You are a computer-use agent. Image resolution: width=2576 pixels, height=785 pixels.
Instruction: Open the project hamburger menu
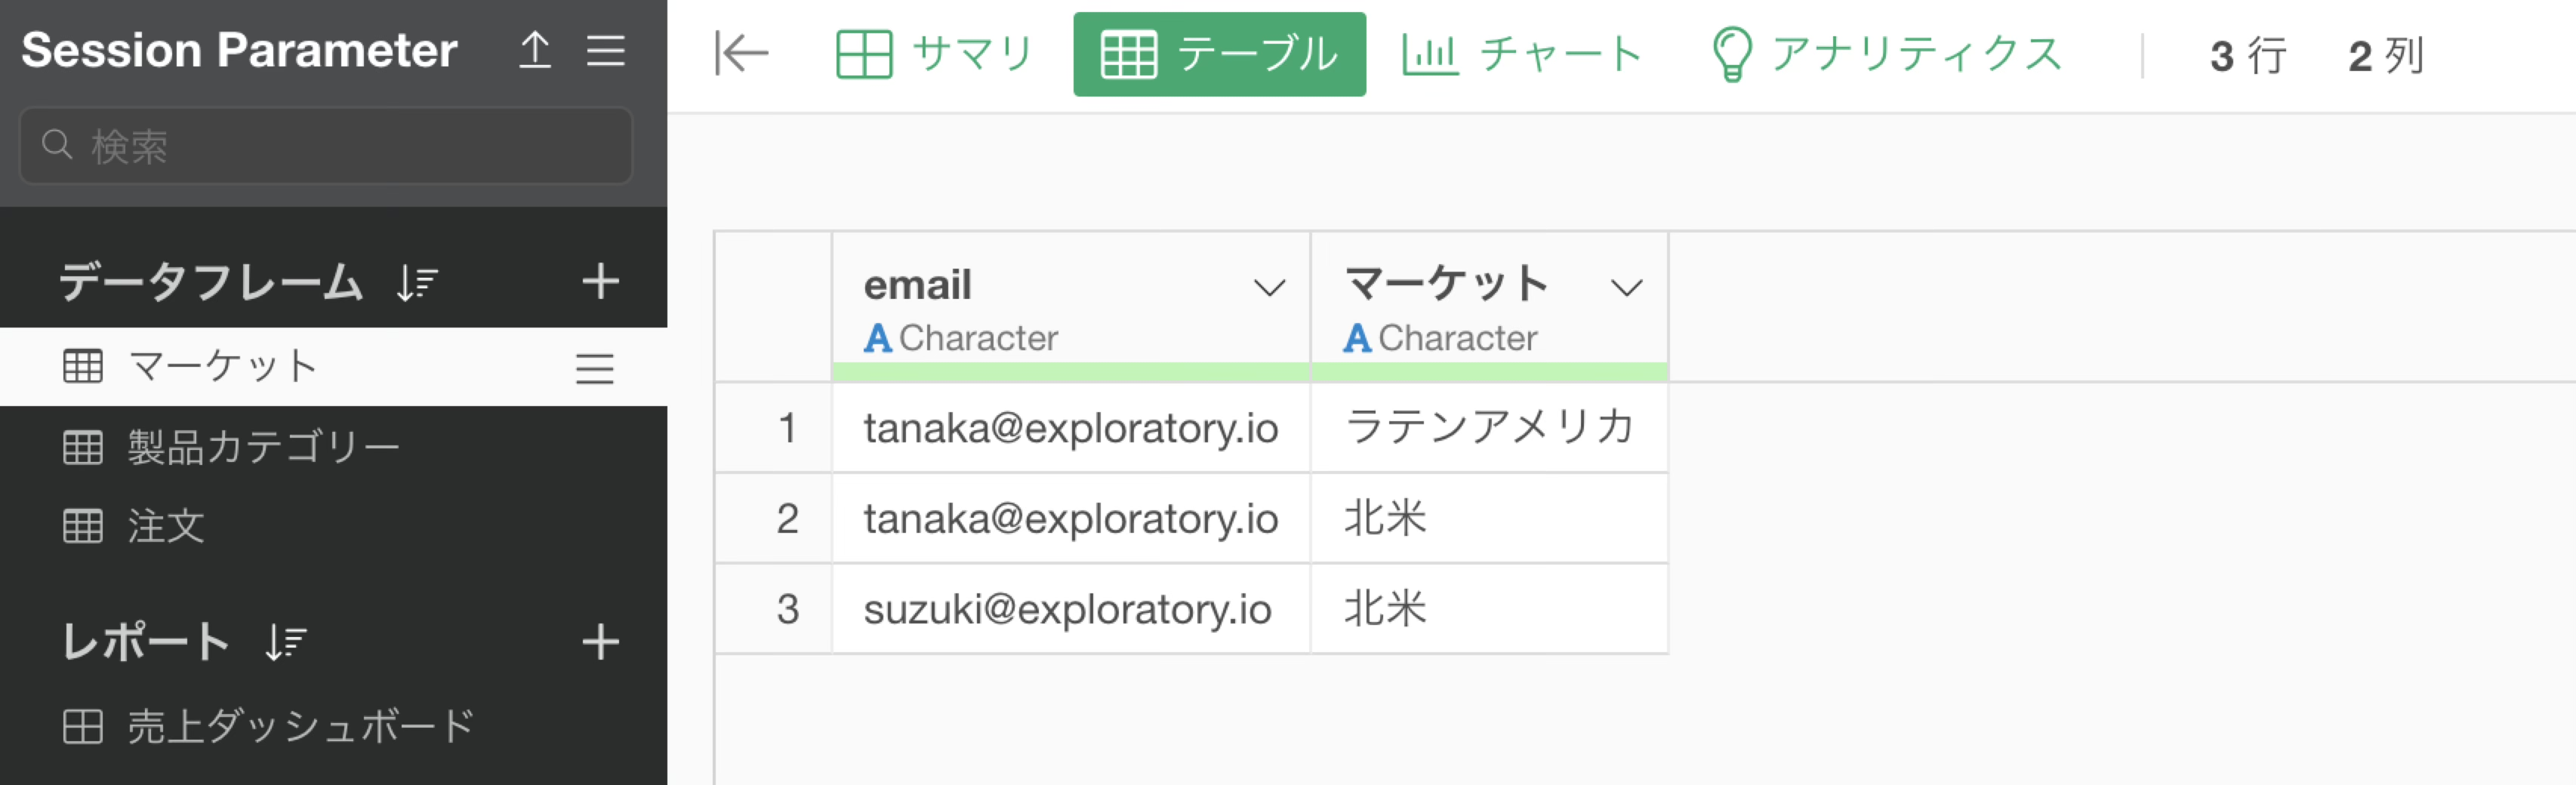click(606, 50)
